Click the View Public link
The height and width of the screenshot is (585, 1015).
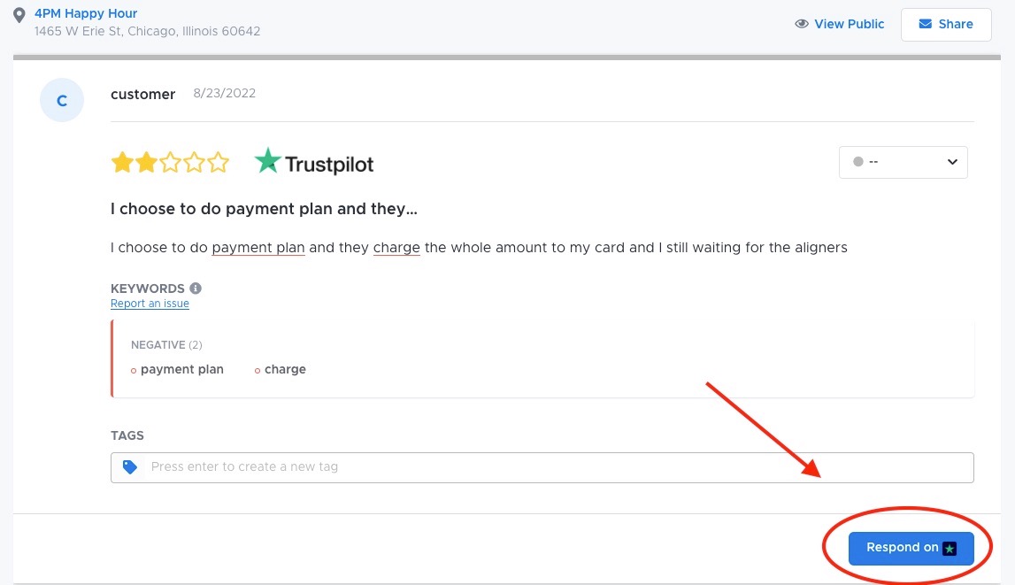point(849,24)
